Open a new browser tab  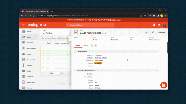[x=52, y=11]
